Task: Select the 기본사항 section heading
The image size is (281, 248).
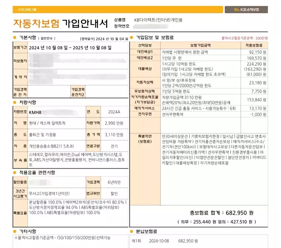Action: tap(28, 38)
